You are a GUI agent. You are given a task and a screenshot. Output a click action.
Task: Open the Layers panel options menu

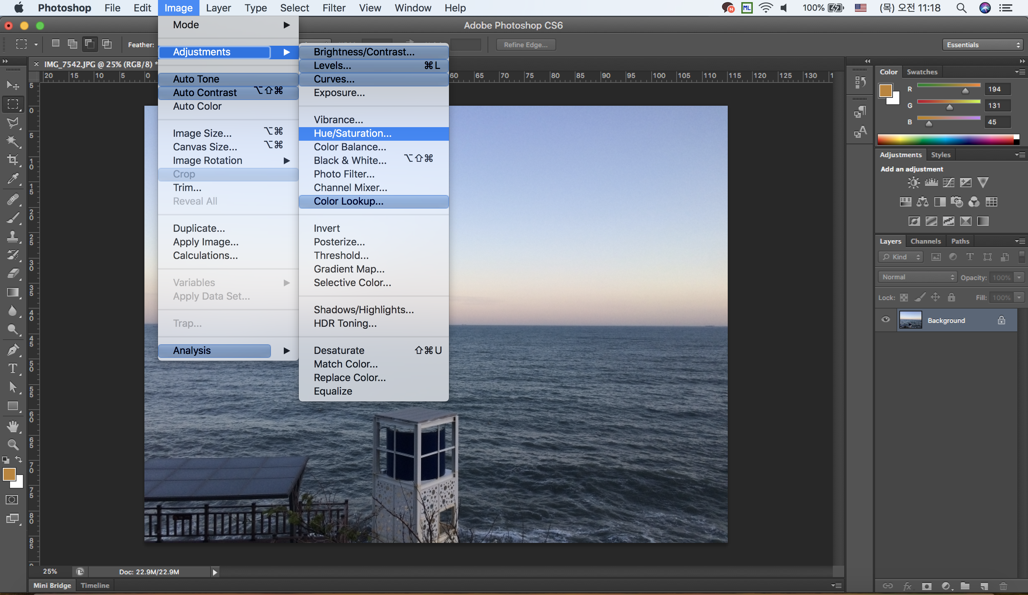1020,241
